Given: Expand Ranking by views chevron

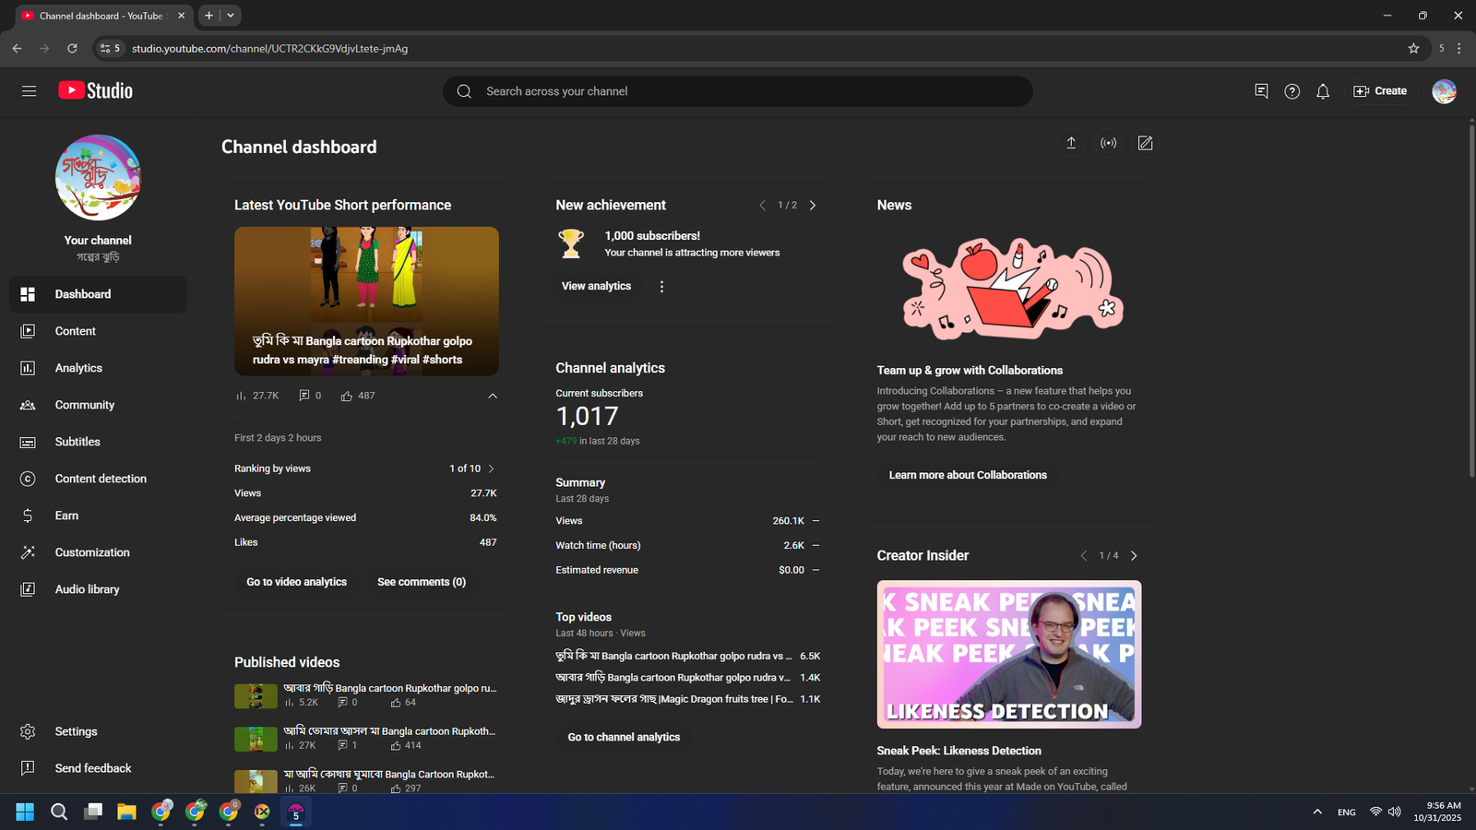Looking at the screenshot, I should (491, 468).
